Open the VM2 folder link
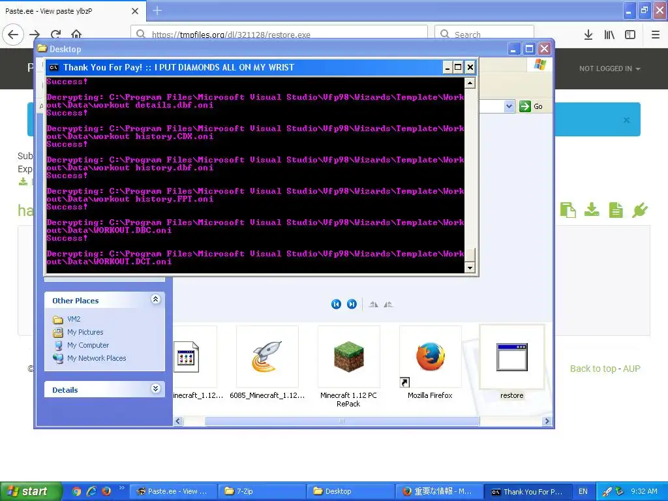 73,319
